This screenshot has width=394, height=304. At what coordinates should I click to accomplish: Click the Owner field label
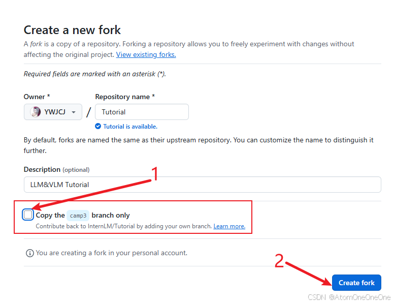pyautogui.click(x=37, y=97)
